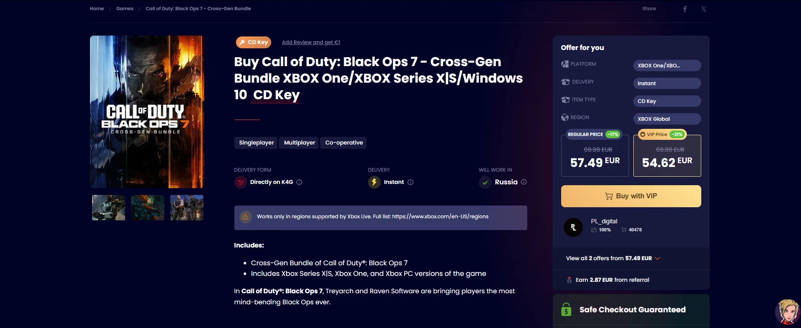801x328 pixels.
Task: Open Games breadcrumb link
Action: pos(125,8)
